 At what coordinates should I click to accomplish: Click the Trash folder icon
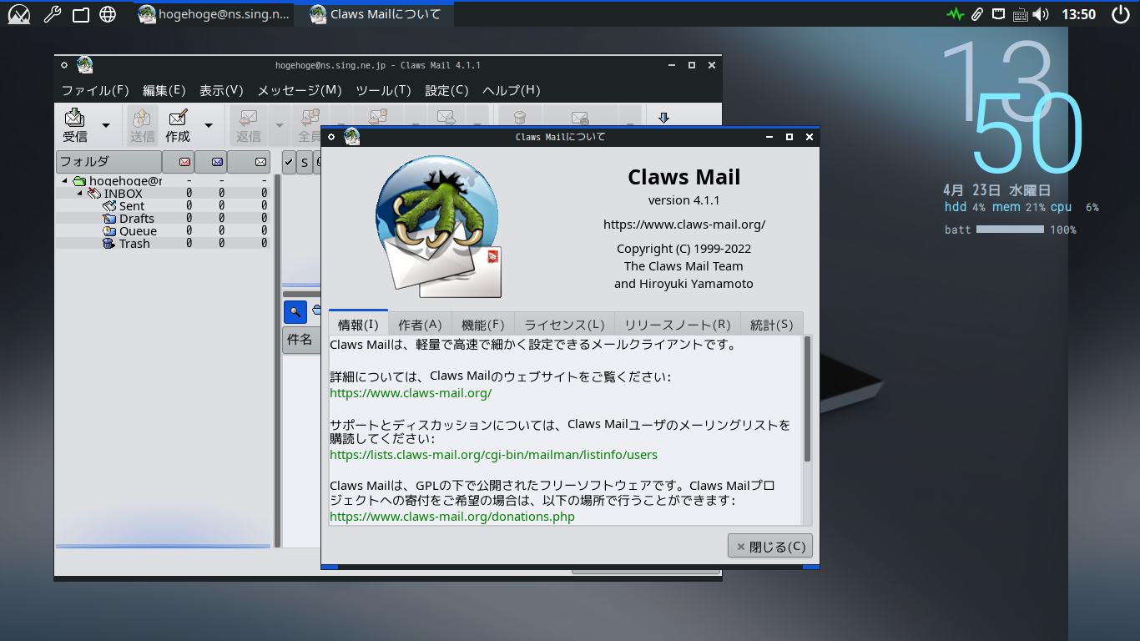tap(109, 244)
